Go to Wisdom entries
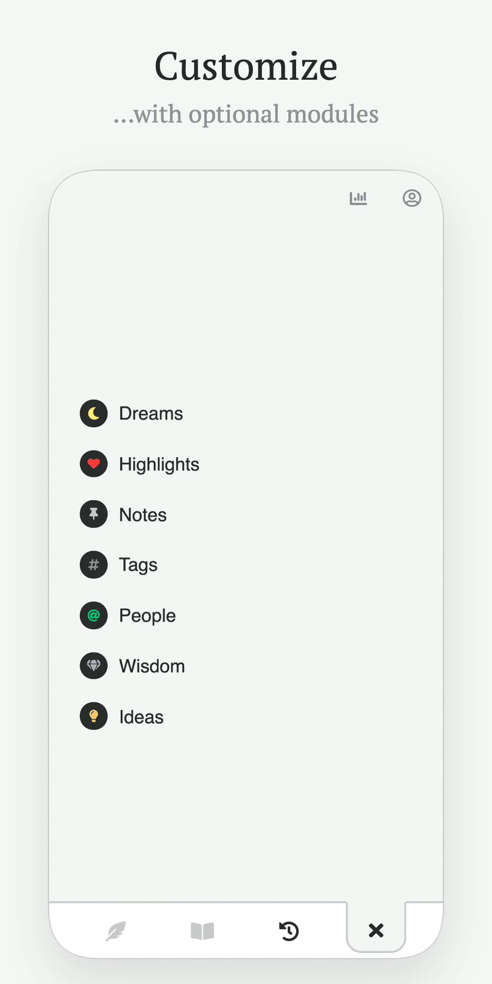492x984 pixels. 152,666
